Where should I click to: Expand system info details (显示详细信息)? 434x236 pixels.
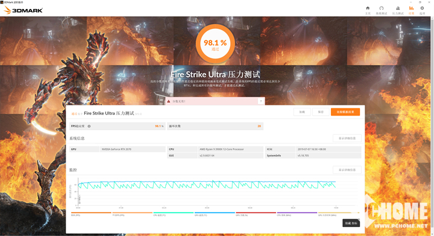[347, 138]
